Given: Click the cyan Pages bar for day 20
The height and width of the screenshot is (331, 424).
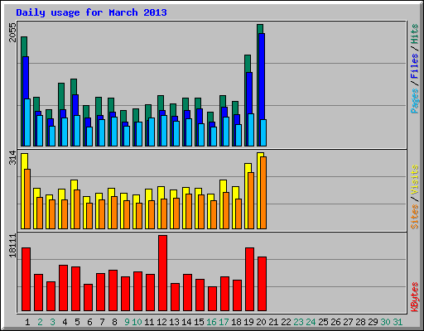Looking at the screenshot, I should pos(263,133).
